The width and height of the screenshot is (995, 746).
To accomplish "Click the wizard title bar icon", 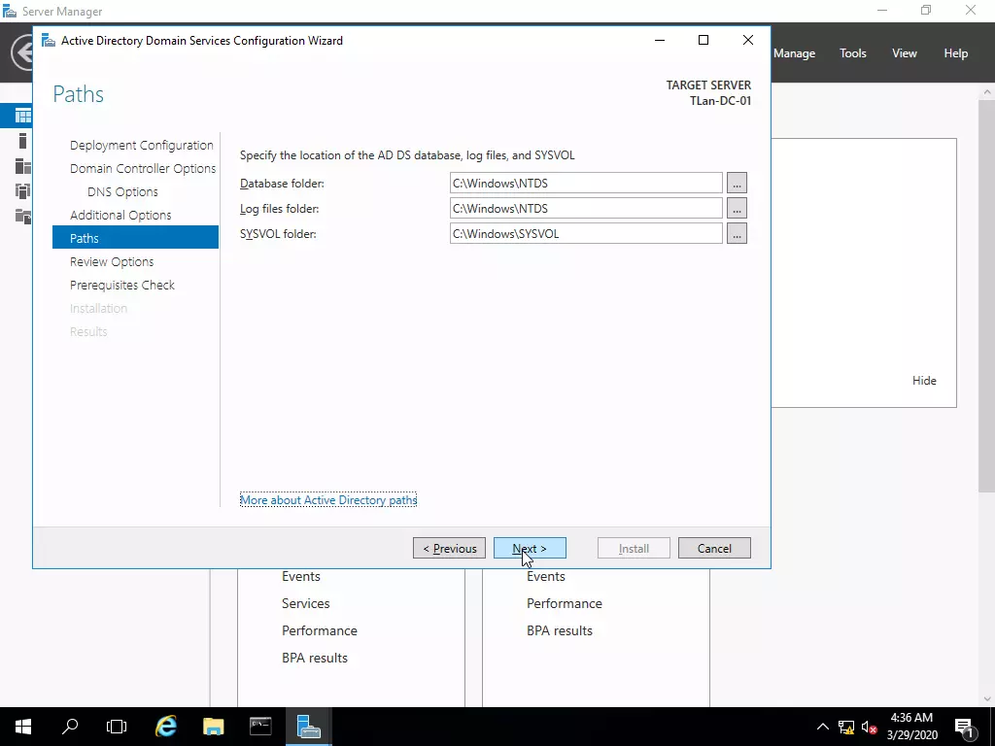I will pos(49,41).
